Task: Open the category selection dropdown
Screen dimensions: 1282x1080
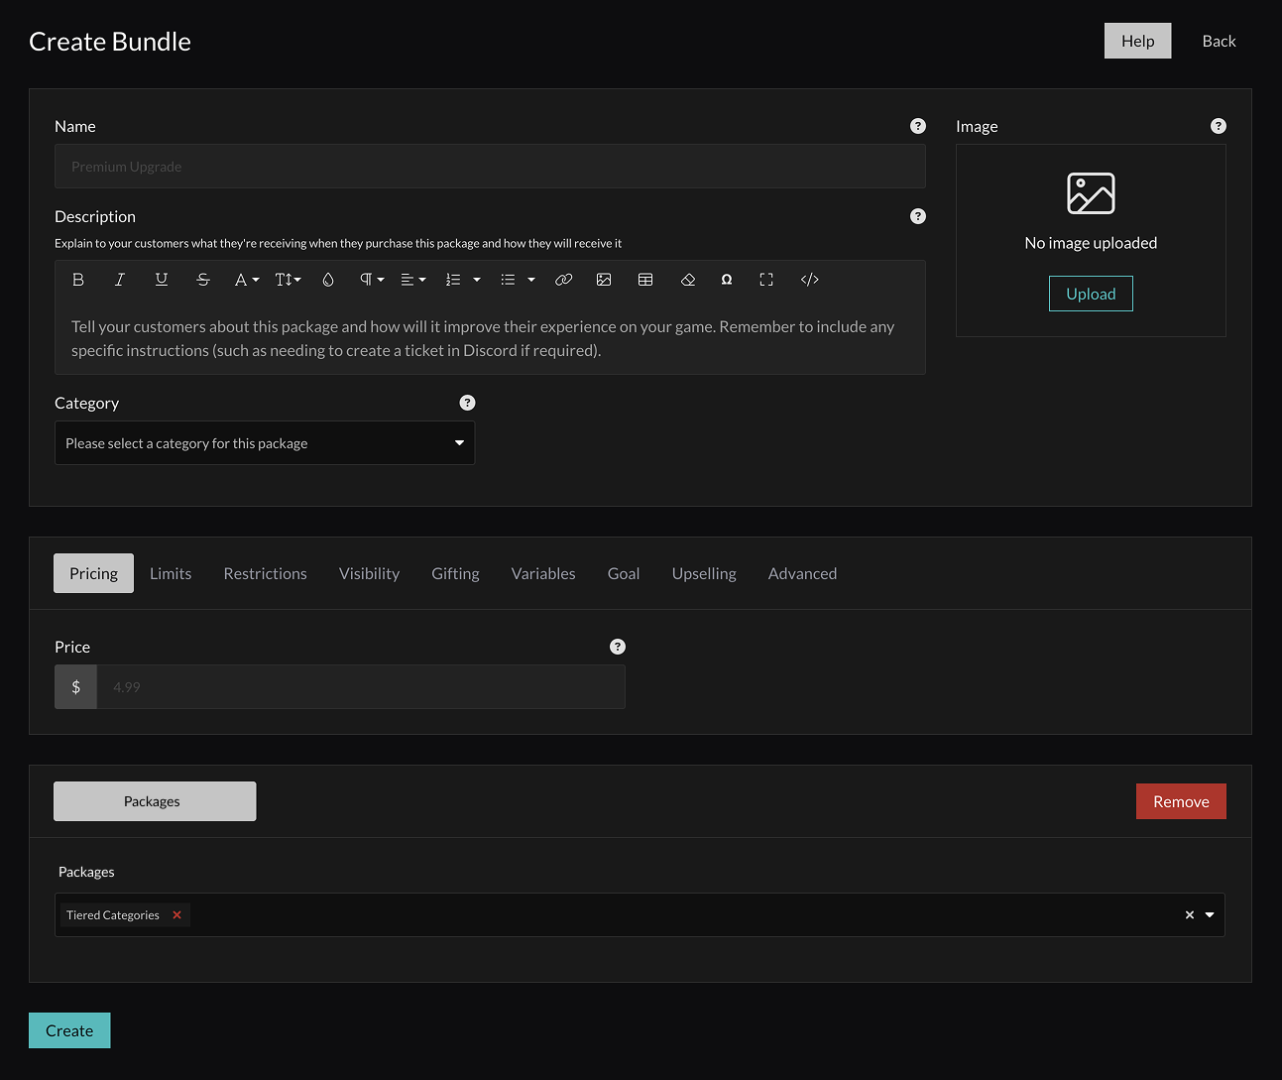Action: tap(265, 442)
